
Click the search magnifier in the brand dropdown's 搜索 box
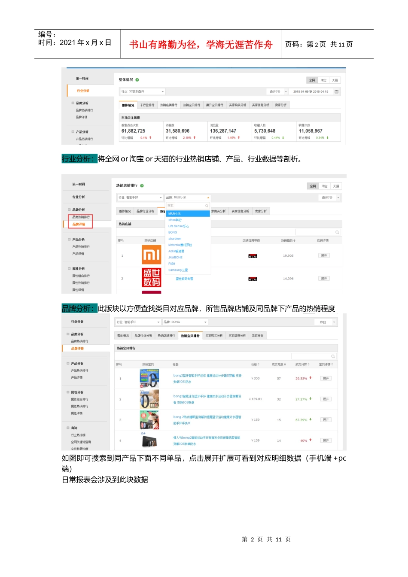pyautogui.click(x=207, y=206)
